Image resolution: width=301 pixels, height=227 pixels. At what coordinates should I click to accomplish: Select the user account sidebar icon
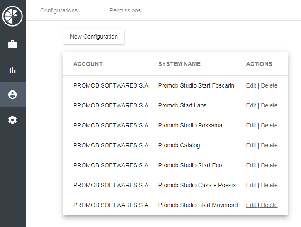point(12,95)
